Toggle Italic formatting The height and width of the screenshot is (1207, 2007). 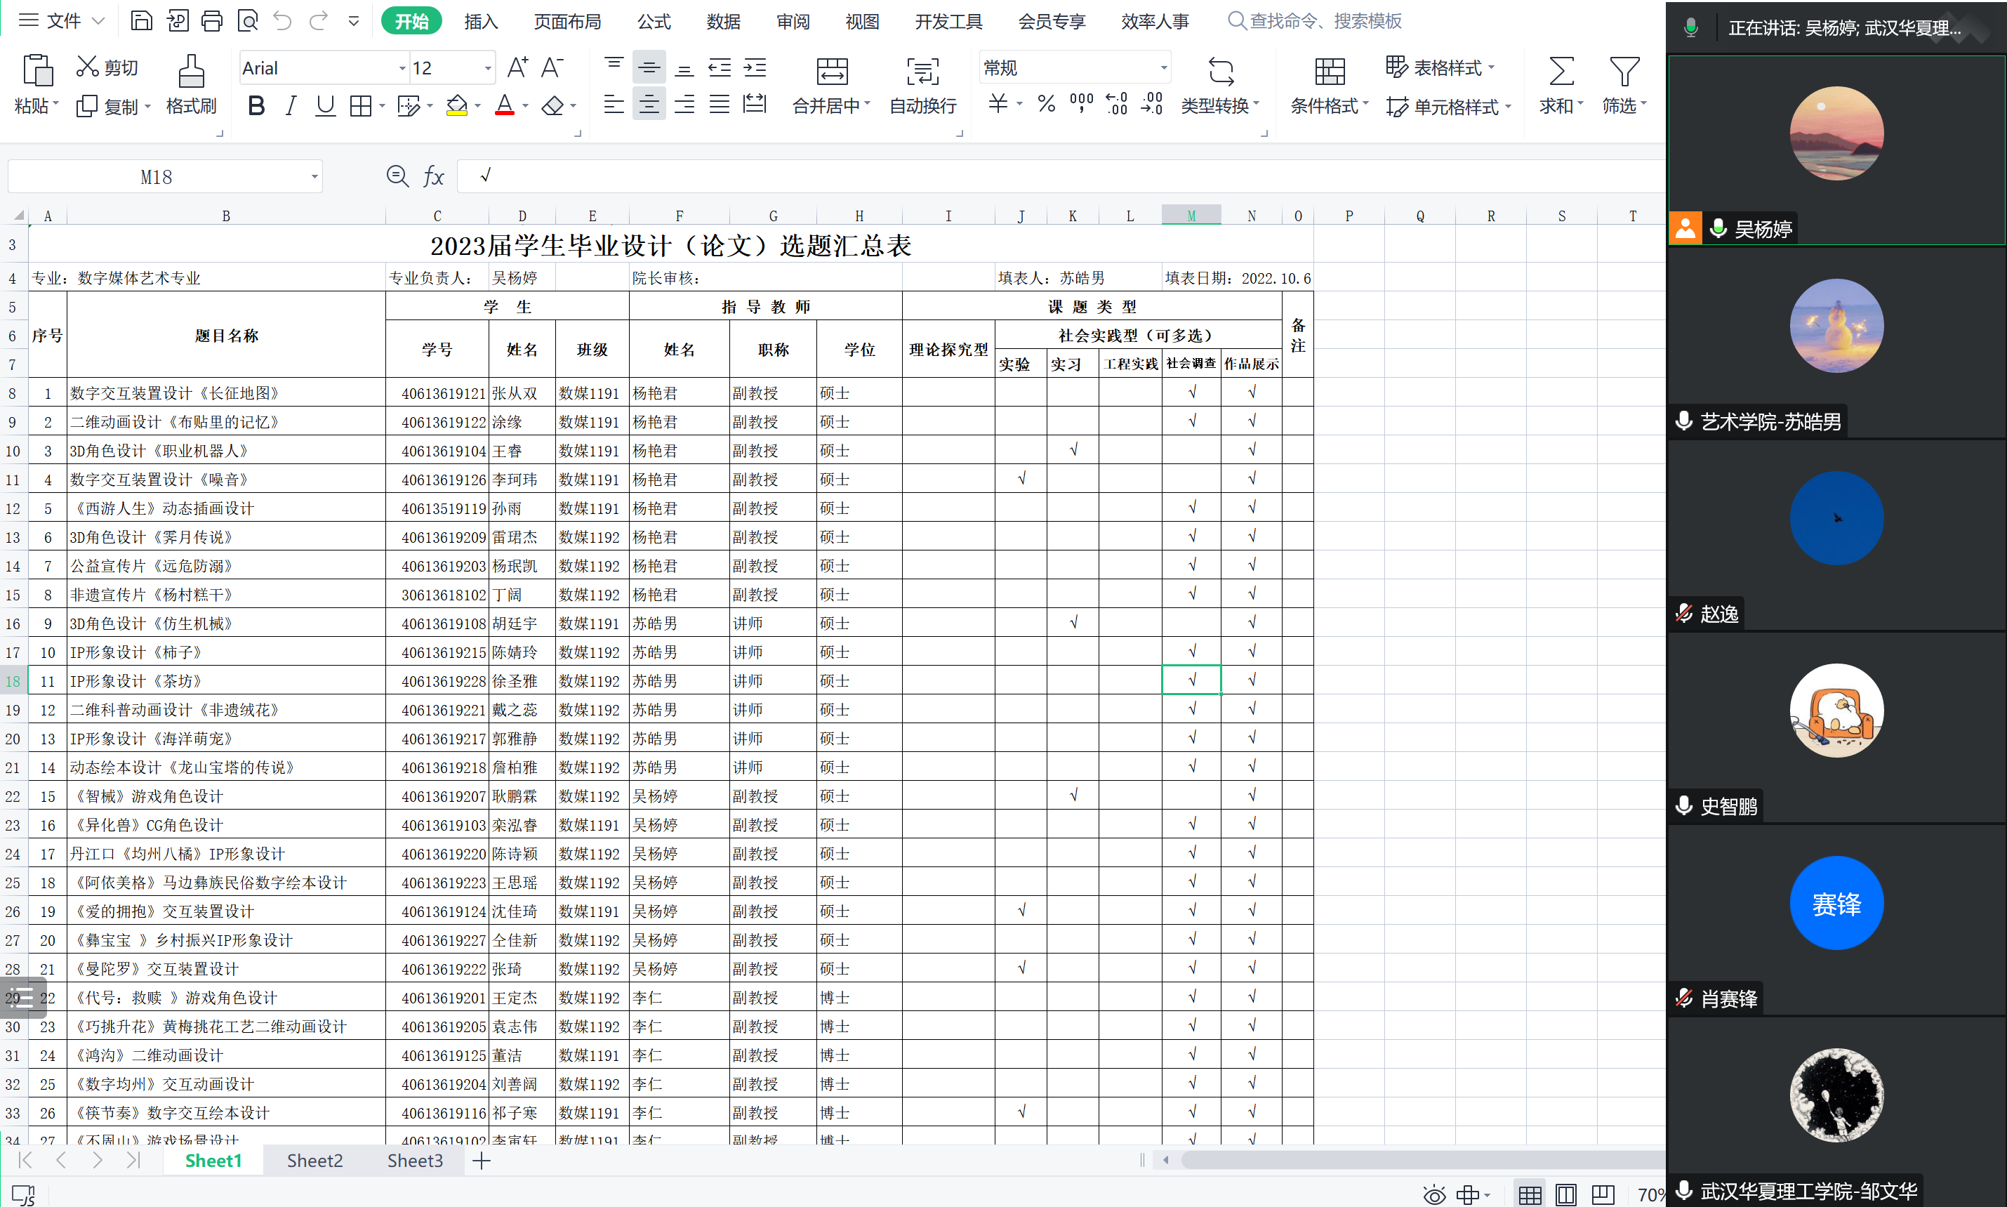[291, 106]
